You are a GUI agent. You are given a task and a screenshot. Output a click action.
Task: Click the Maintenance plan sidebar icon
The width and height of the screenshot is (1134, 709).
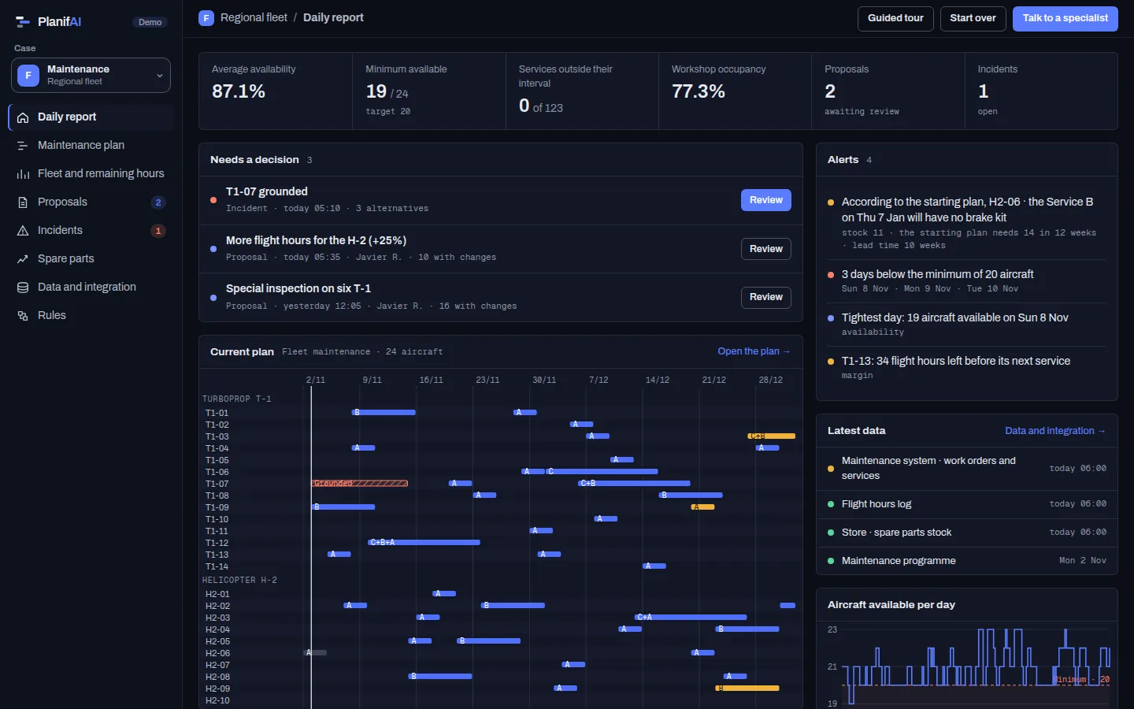pyautogui.click(x=23, y=146)
